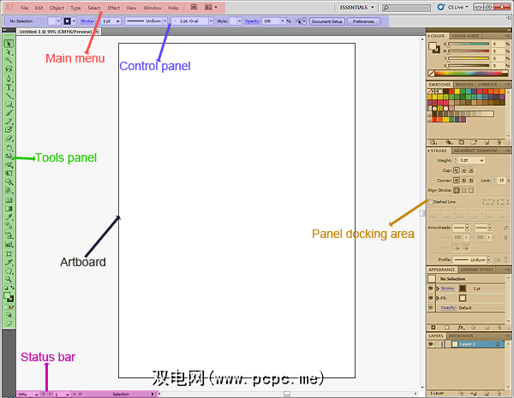Select the Free Transform tool

9,173
